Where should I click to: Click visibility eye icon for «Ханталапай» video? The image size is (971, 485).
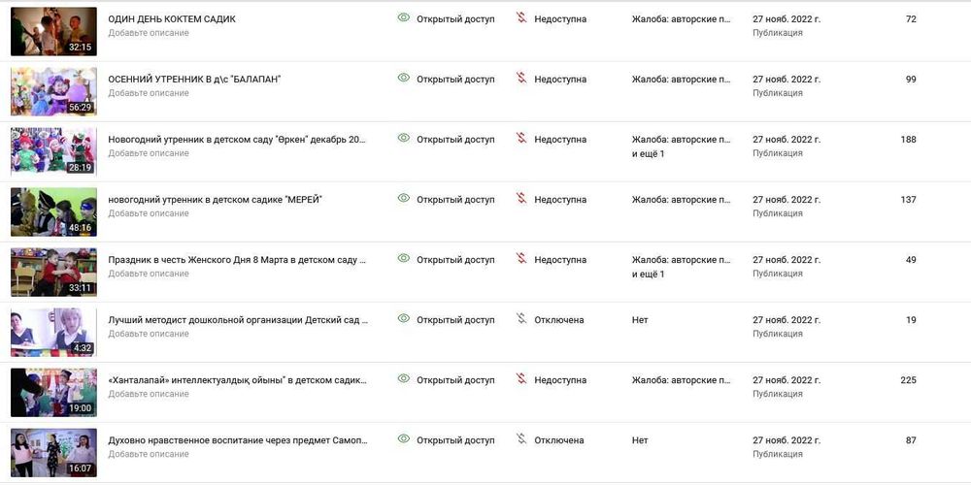(404, 379)
